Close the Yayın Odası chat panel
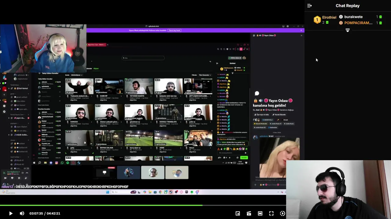Screen dimensions: 391x219 301,35
